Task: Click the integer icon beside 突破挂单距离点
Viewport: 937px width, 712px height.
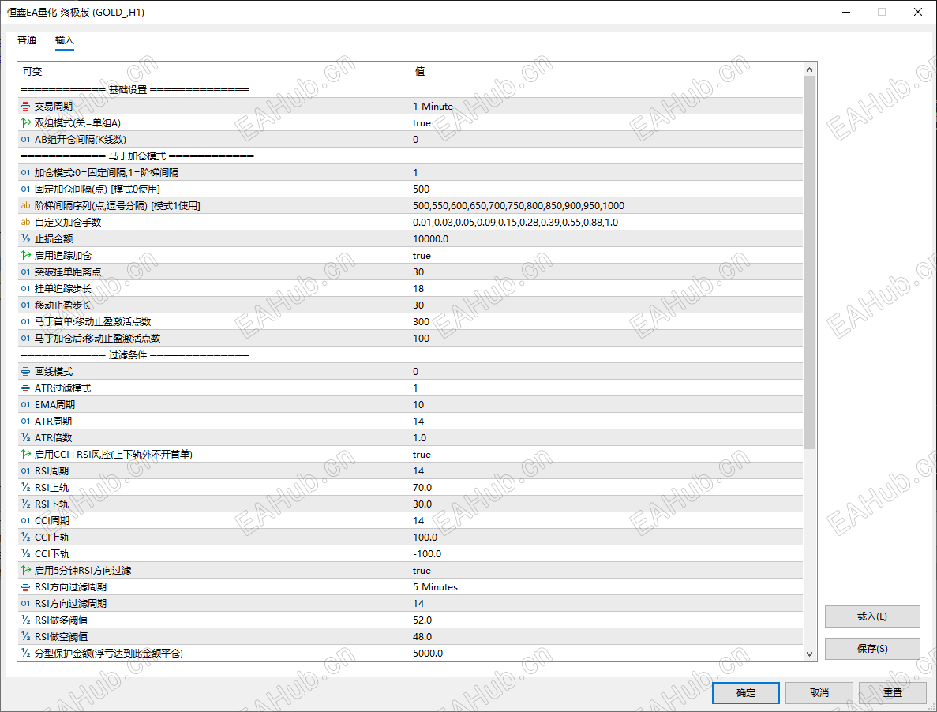Action: pos(26,272)
